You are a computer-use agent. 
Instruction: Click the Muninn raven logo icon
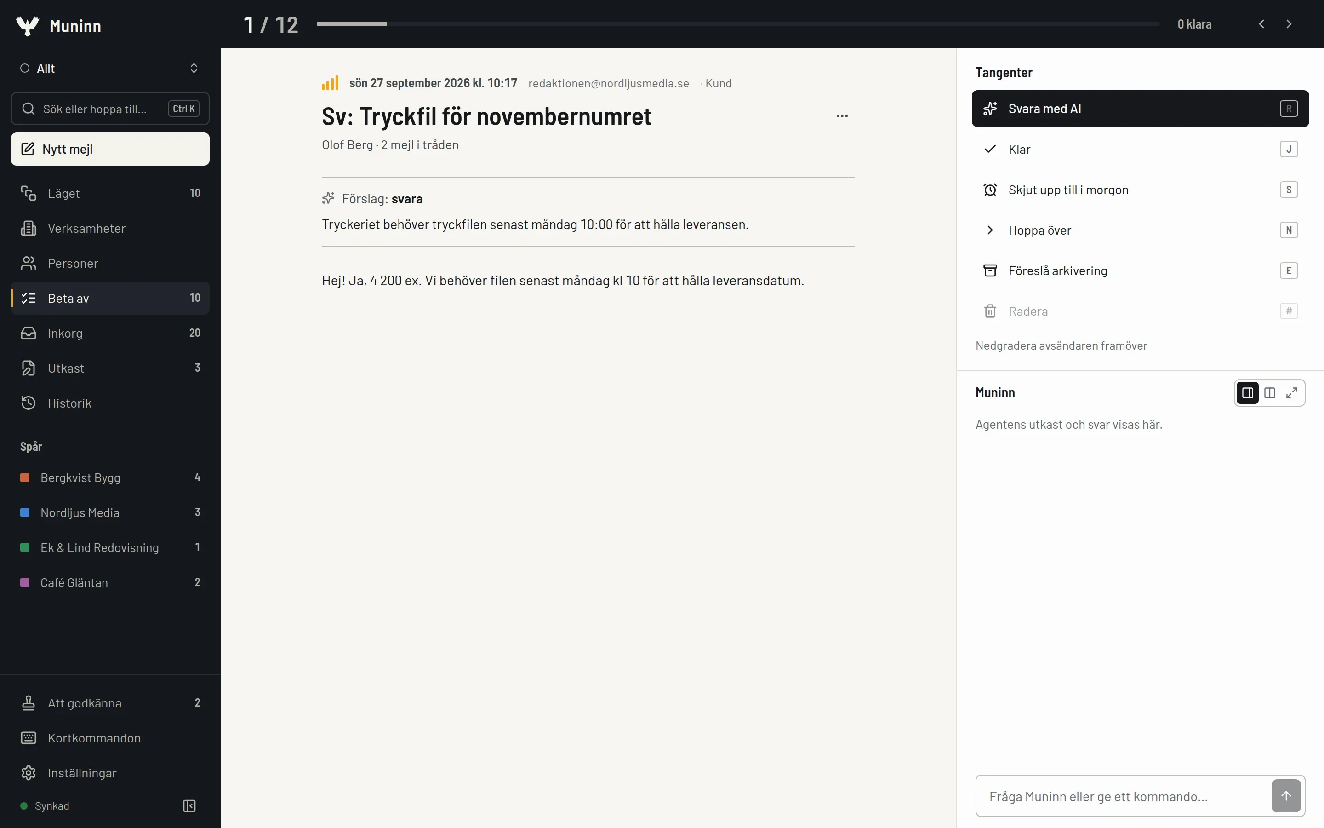click(28, 26)
